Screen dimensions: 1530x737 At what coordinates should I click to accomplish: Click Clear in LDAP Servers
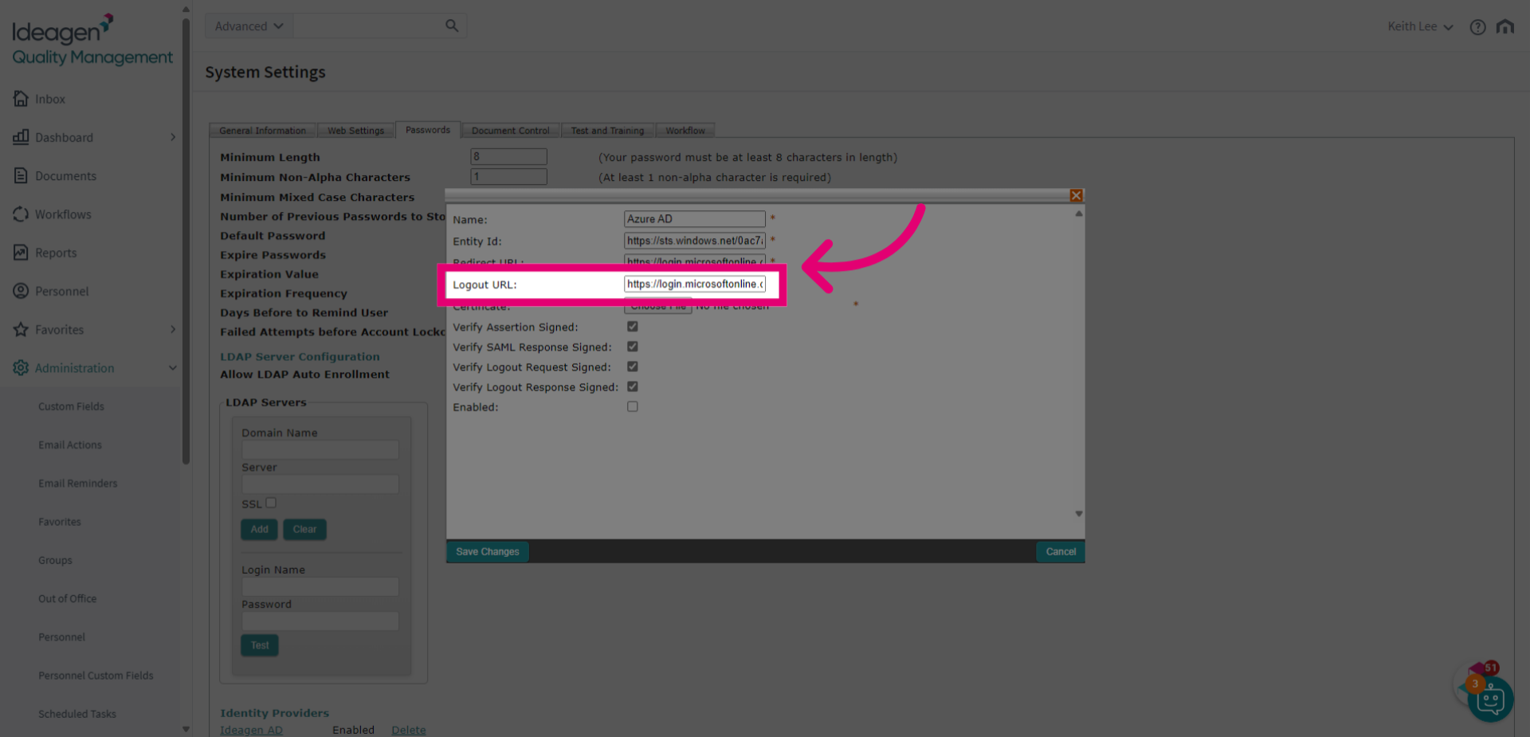304,529
